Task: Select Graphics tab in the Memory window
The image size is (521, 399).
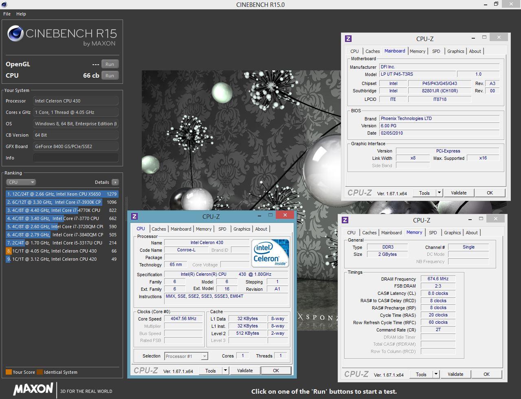Action: coord(452,233)
